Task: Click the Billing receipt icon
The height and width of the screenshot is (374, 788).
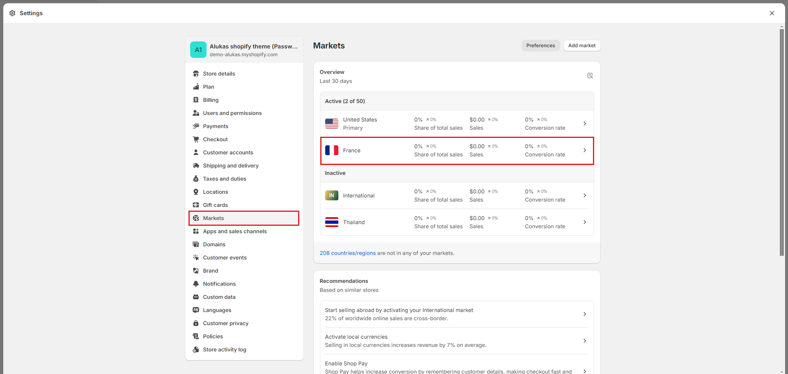Action: click(196, 100)
